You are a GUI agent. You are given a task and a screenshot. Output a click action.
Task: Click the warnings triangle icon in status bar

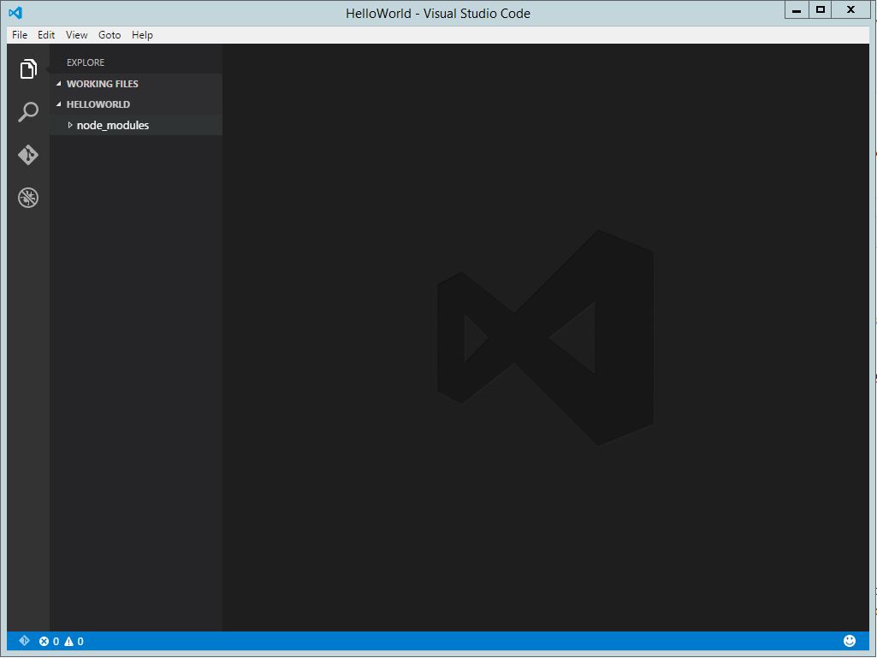point(68,641)
